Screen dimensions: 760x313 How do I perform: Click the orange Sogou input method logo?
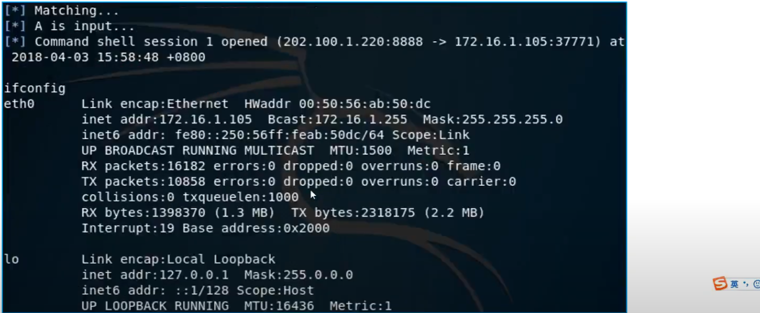click(720, 284)
